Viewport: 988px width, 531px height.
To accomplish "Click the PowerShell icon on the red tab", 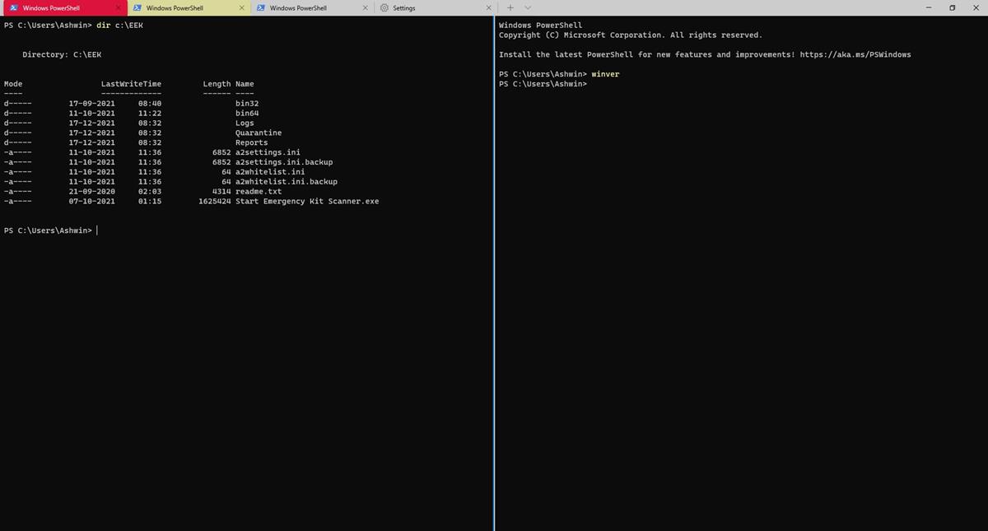I will [x=13, y=7].
